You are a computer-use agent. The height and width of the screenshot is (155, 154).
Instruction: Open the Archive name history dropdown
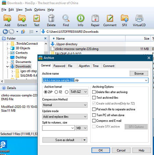(x=146, y=80)
